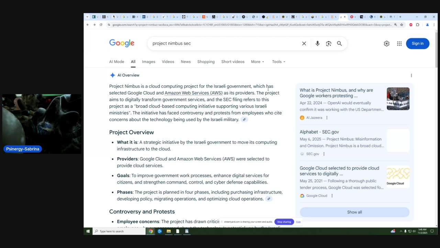Image resolution: width=440 pixels, height=248 pixels.
Task: Open three-dot menu for Google Cloud source
Action: pyautogui.click(x=332, y=196)
